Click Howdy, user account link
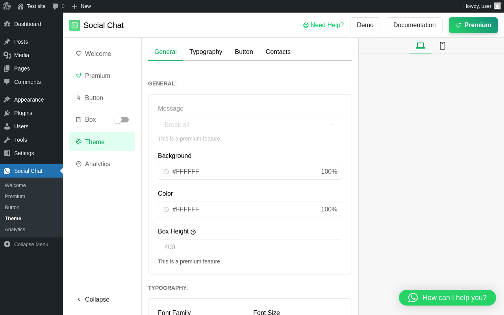 (482, 6)
